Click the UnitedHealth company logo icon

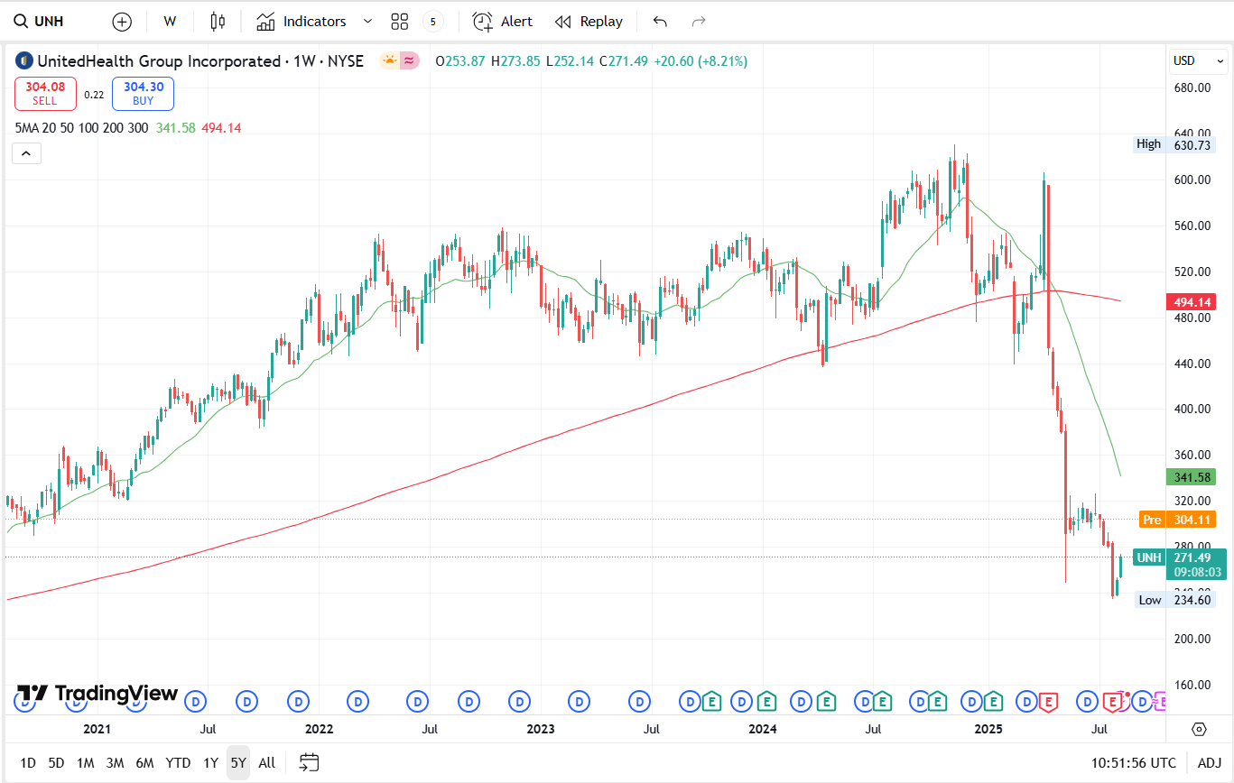pos(24,61)
